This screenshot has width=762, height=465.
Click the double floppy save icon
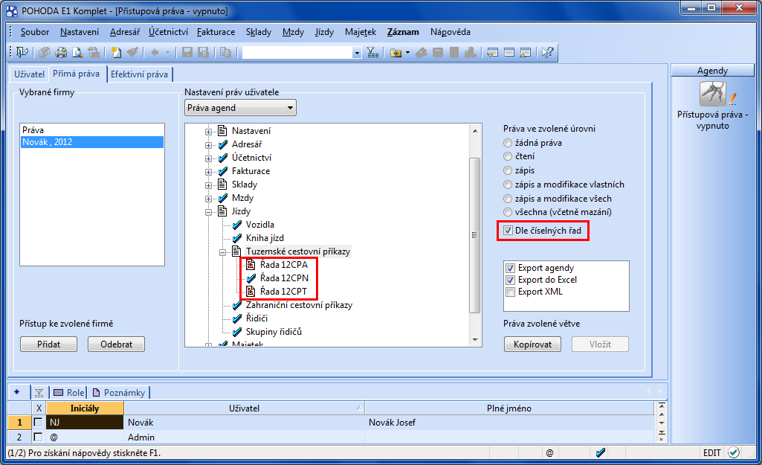pos(203,52)
